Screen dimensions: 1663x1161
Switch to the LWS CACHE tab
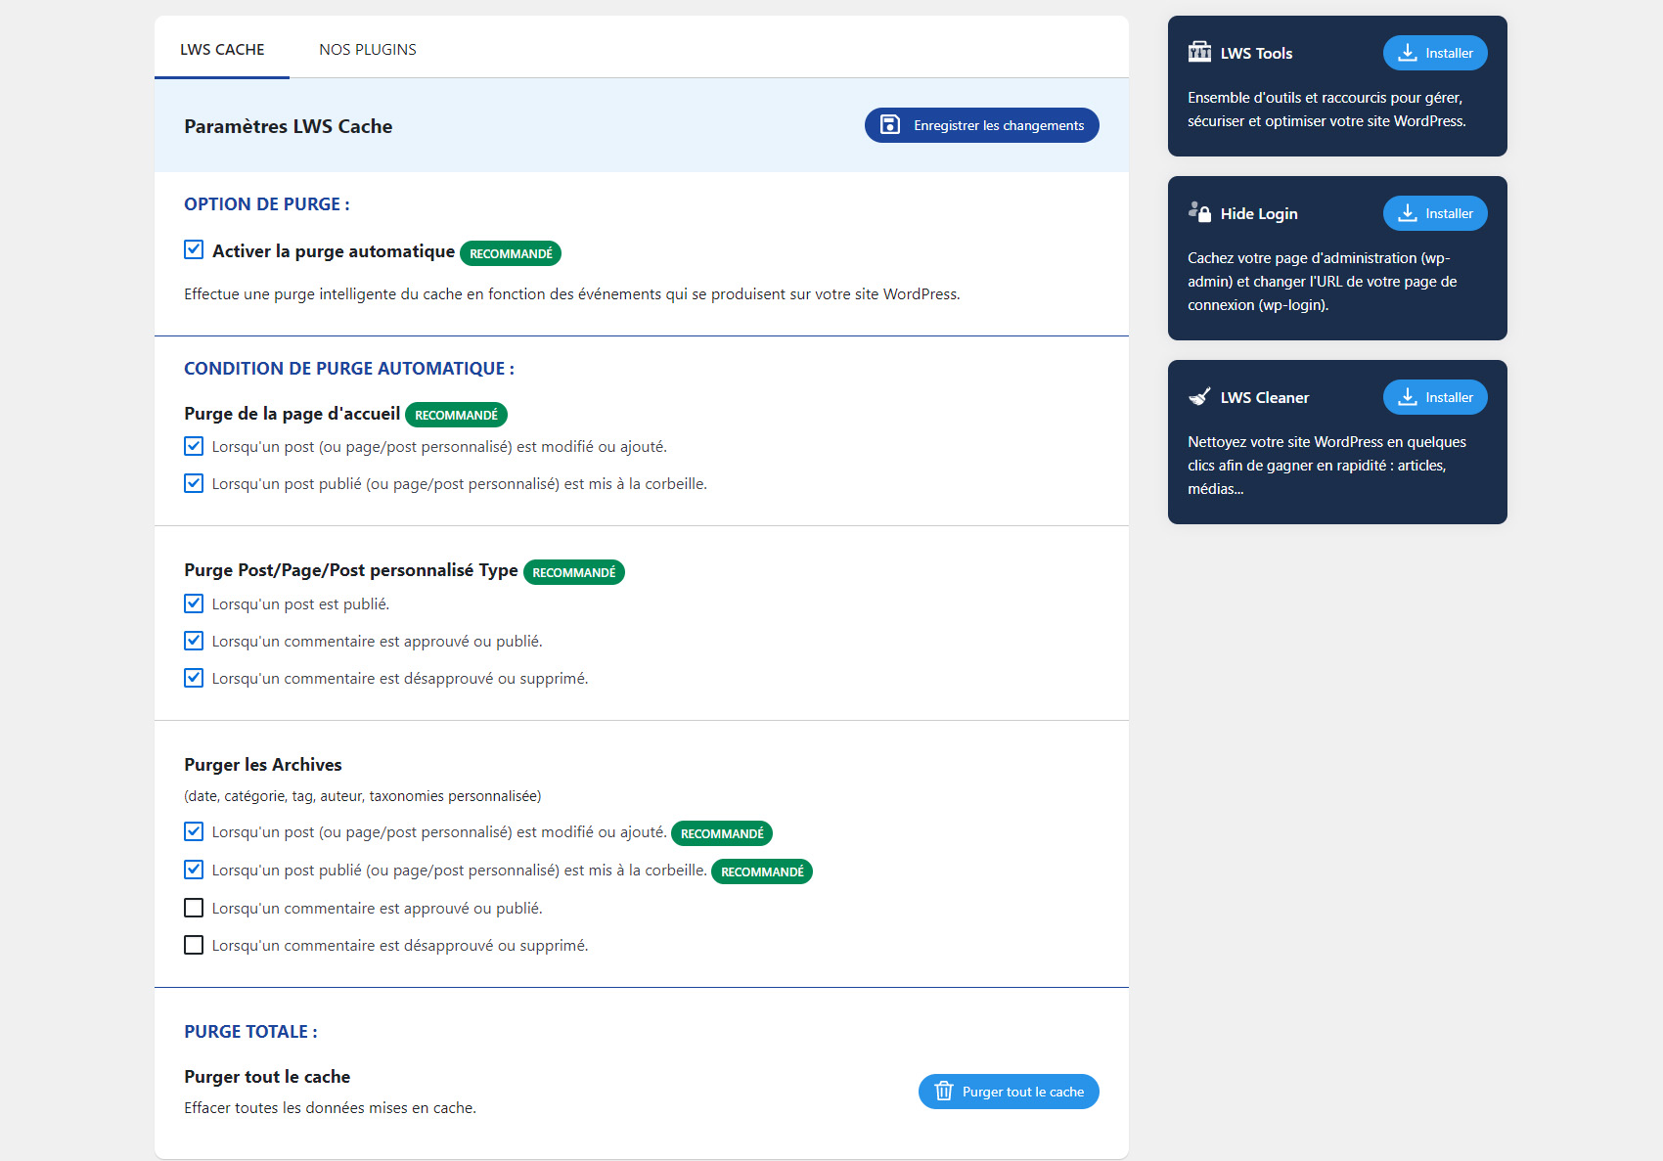pyautogui.click(x=222, y=49)
